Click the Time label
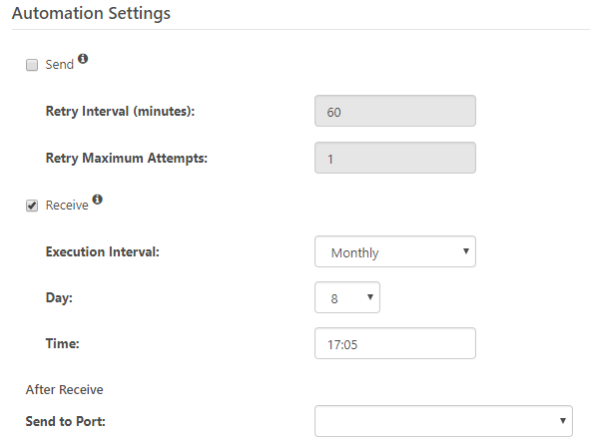 click(63, 343)
